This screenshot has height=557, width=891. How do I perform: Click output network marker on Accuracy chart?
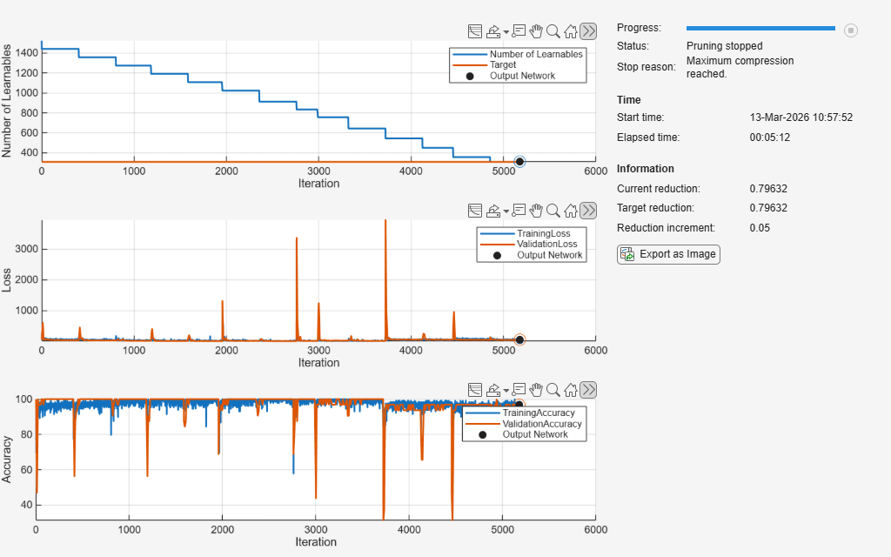tap(519, 405)
